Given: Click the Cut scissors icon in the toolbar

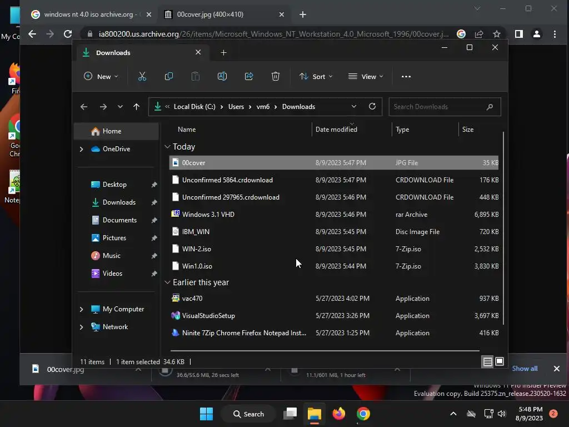Looking at the screenshot, I should 142,76.
